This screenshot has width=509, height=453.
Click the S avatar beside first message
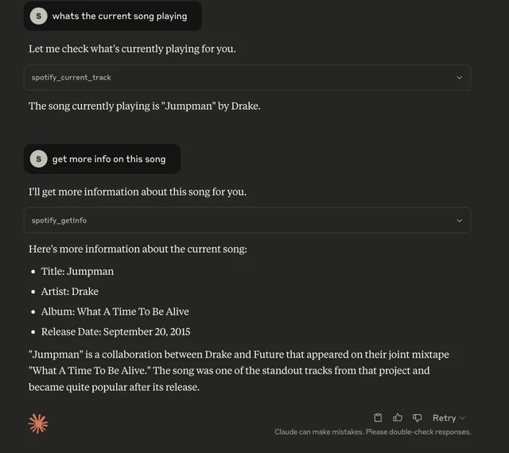click(x=38, y=16)
